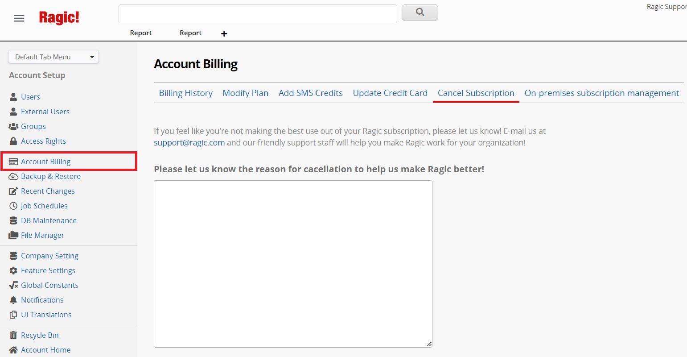
Task: Click the plus icon next to Report tabs
Action: click(224, 33)
